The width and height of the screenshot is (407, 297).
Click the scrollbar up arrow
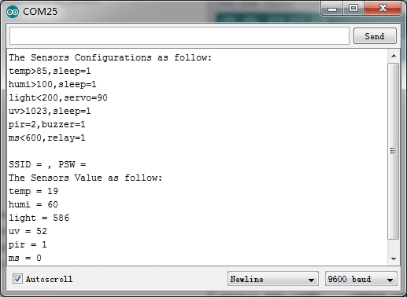pyautogui.click(x=394, y=56)
